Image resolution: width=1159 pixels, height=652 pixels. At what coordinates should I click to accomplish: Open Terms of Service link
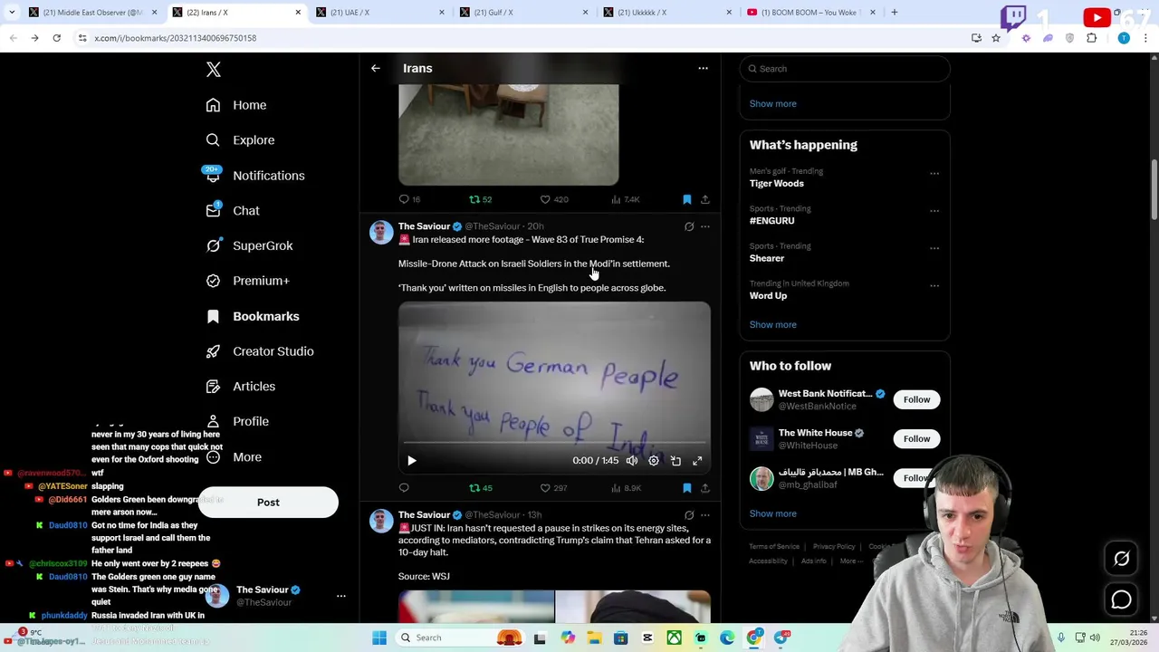coord(774,547)
